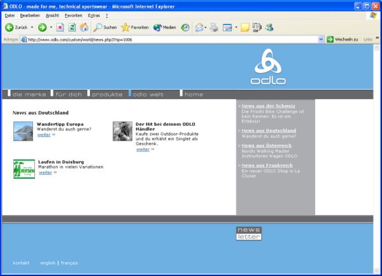Click the printer icon in toolbar
The image size is (382, 276).
215,27
